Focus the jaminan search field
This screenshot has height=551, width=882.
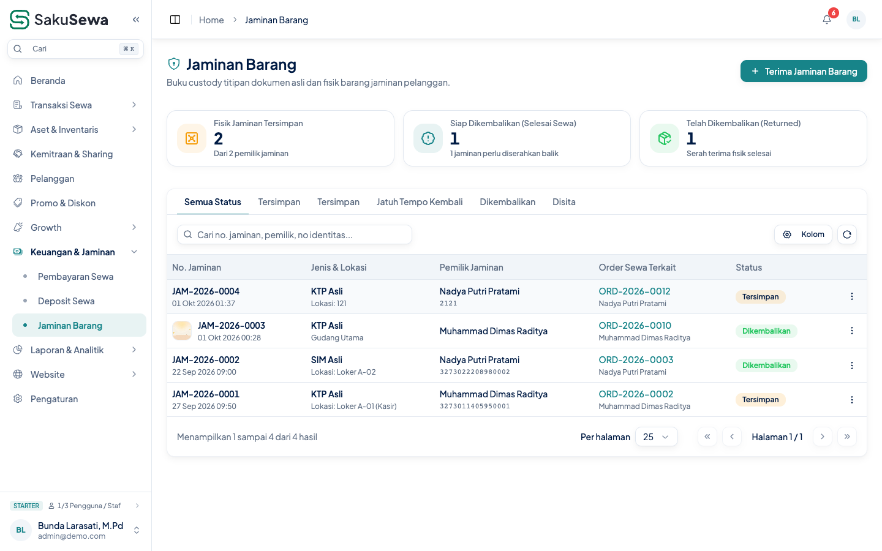[x=295, y=234]
